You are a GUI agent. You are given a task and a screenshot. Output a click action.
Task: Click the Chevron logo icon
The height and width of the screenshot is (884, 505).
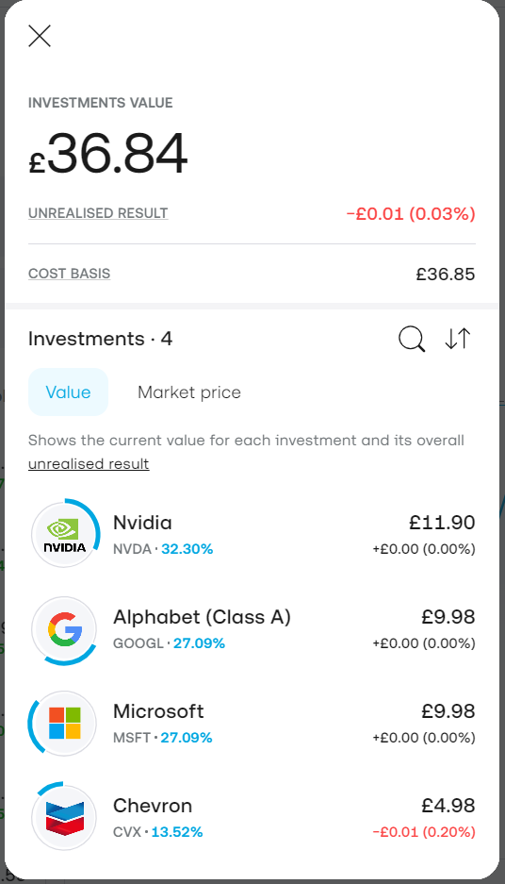(x=65, y=817)
